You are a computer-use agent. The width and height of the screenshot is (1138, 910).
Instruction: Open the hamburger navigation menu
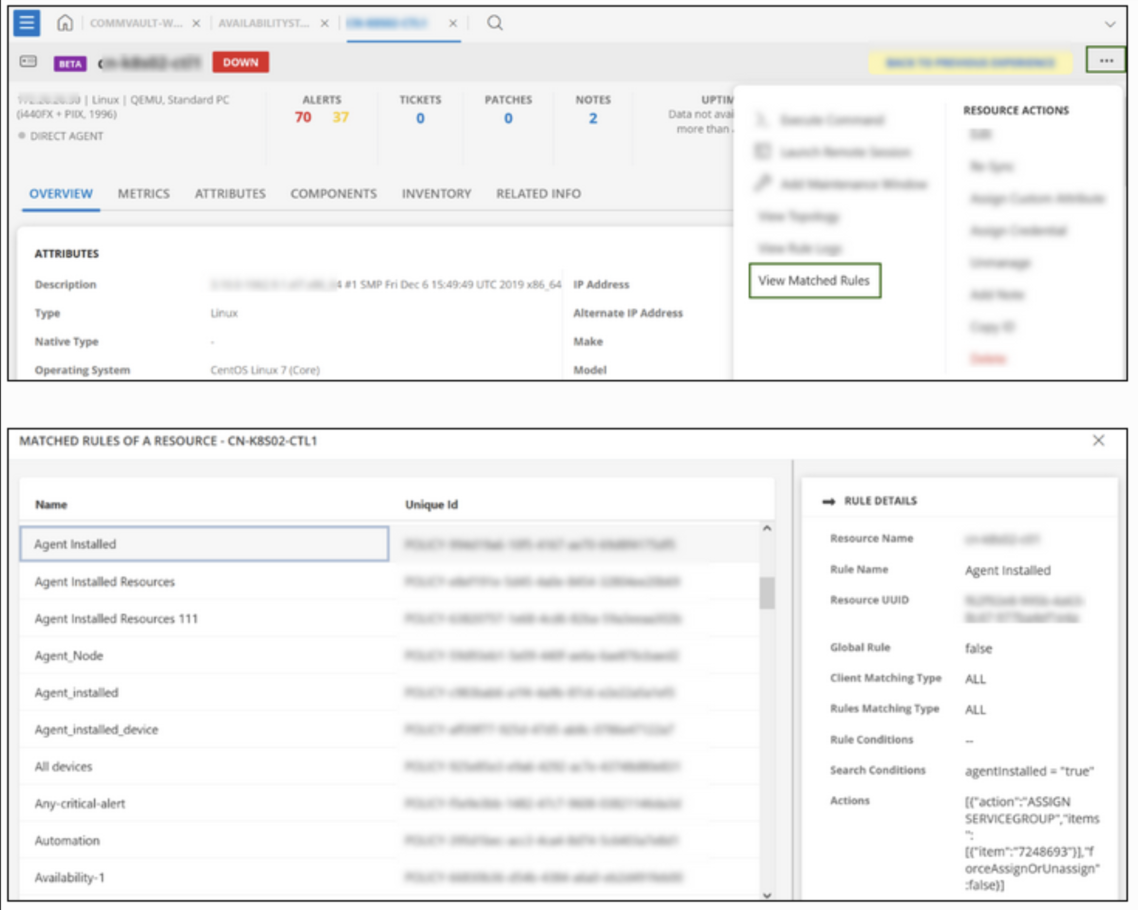click(26, 23)
